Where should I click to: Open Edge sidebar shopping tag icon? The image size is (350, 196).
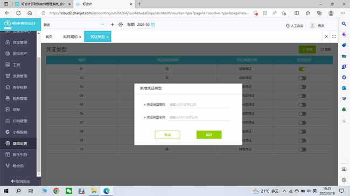point(344,45)
